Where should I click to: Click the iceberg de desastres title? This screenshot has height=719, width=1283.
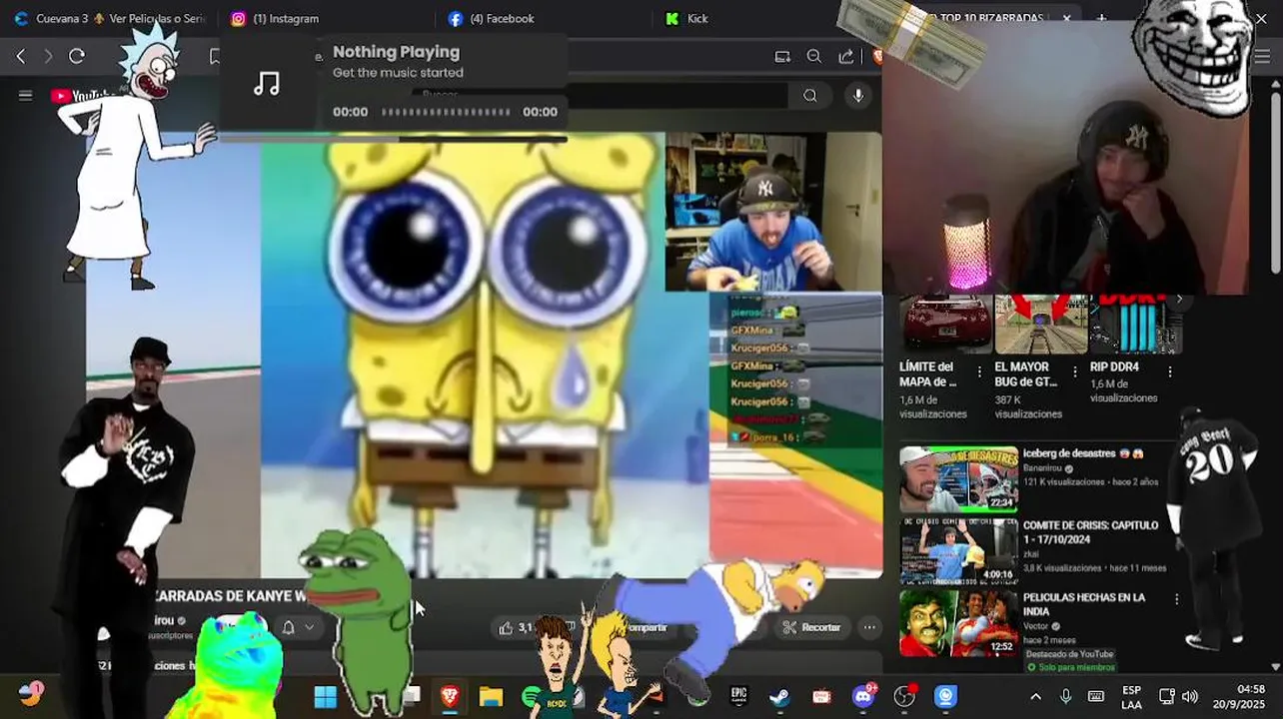click(1082, 453)
